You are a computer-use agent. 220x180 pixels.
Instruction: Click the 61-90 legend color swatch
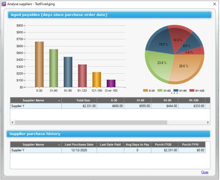[x=176, y=90]
